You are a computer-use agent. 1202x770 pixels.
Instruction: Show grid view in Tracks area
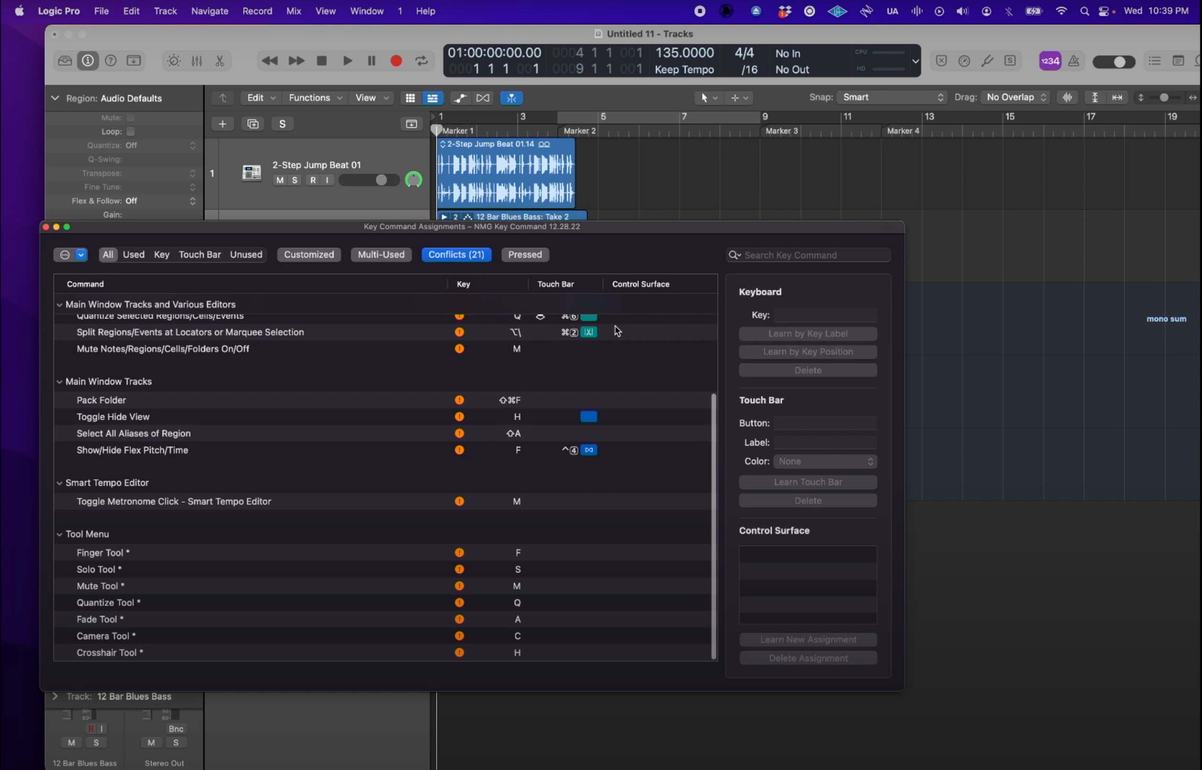[410, 98]
